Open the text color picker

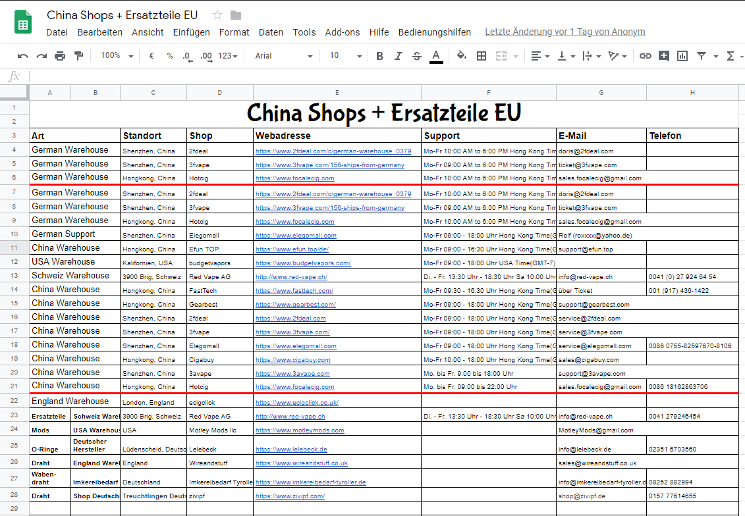coord(435,56)
